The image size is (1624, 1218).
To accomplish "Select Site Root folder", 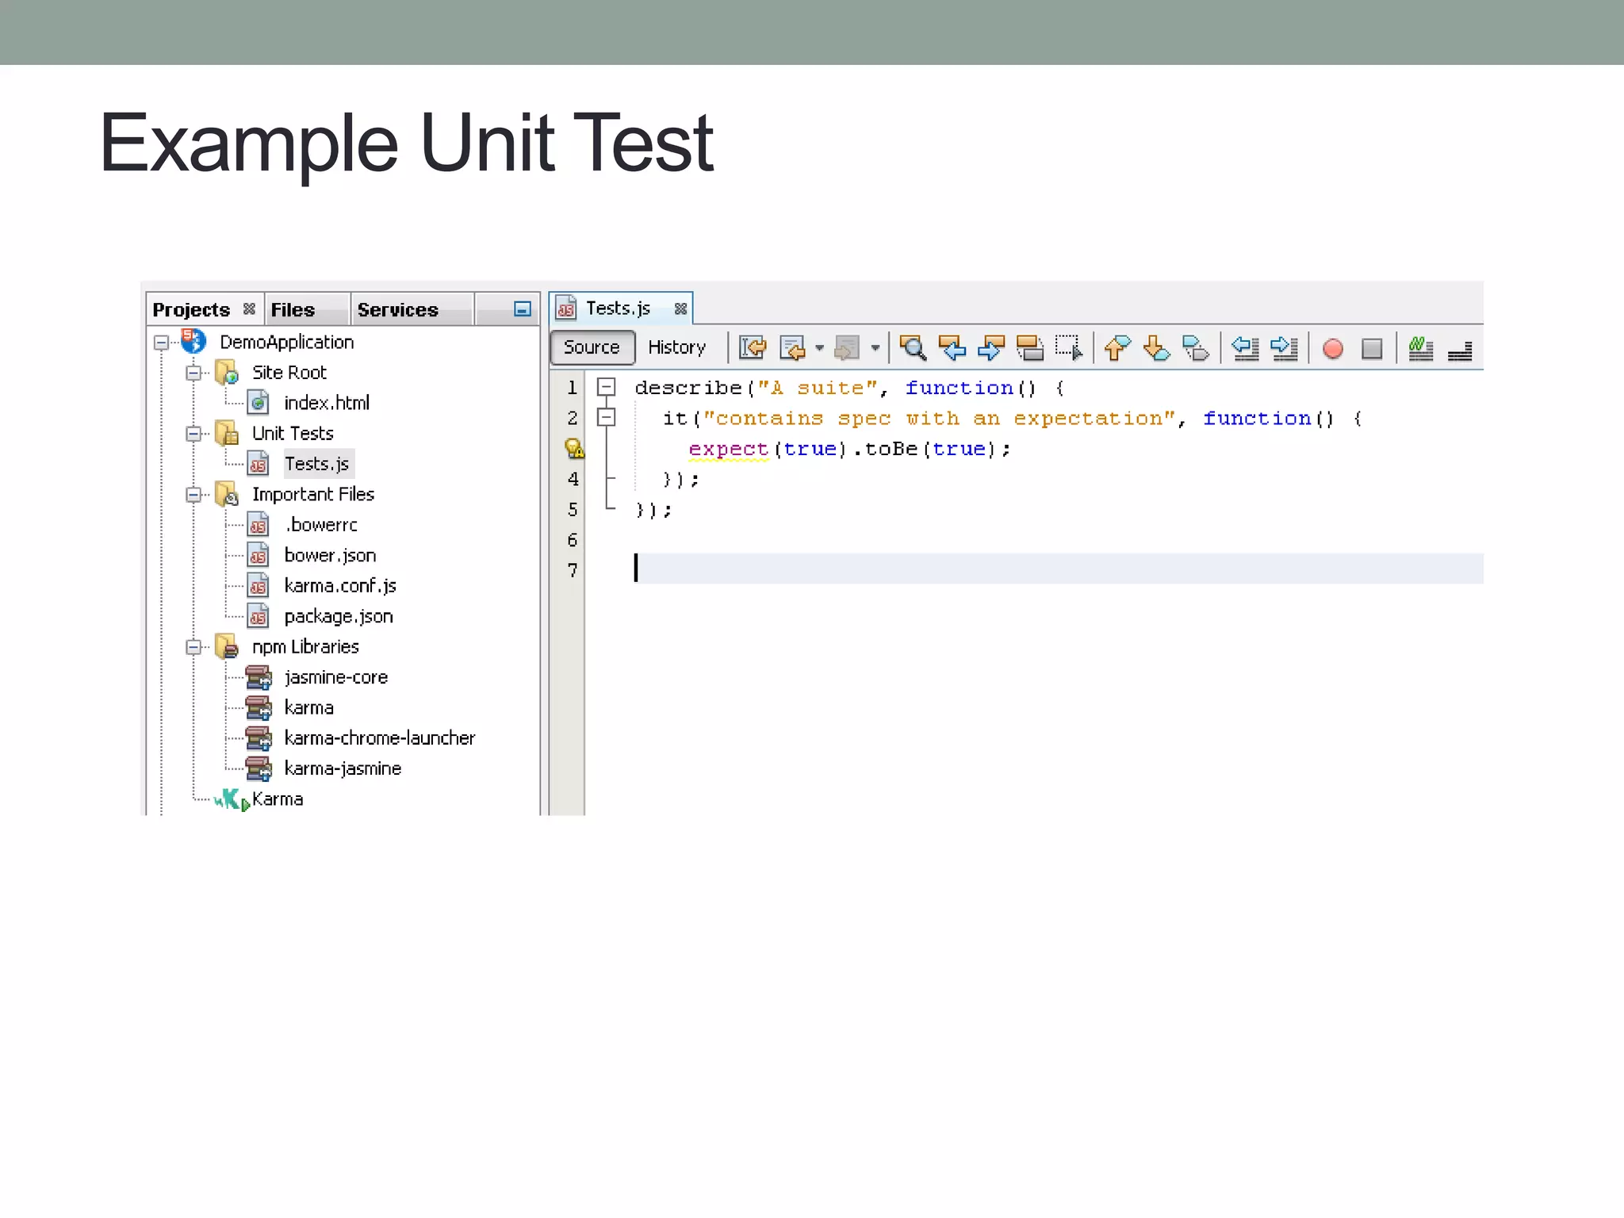I will click(289, 372).
